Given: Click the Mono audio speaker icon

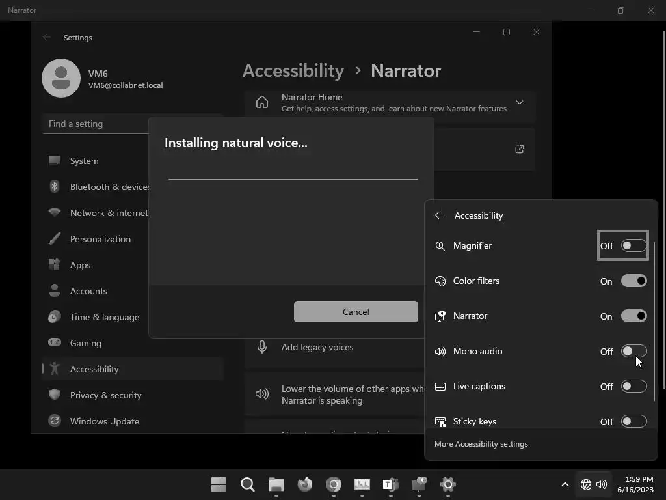Looking at the screenshot, I should point(440,351).
